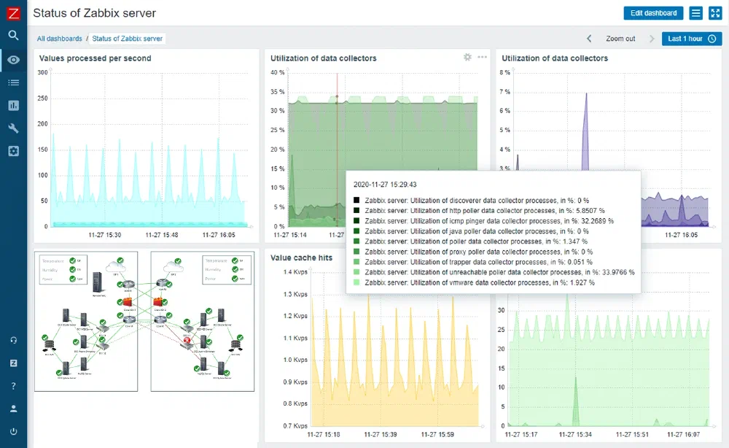This screenshot has height=448, width=729.
Task: Open the Share Z icon in sidebar
Action: tap(13, 363)
